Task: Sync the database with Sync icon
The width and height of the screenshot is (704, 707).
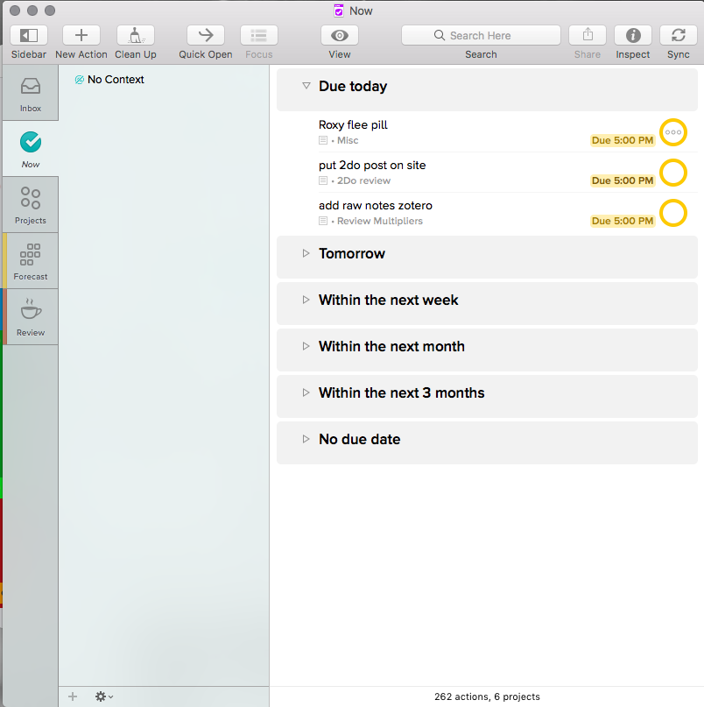Action: coord(678,36)
